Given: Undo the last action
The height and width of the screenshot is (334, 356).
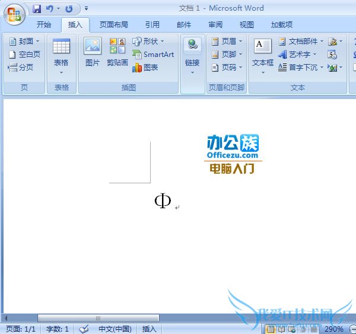Looking at the screenshot, I should pos(49,9).
